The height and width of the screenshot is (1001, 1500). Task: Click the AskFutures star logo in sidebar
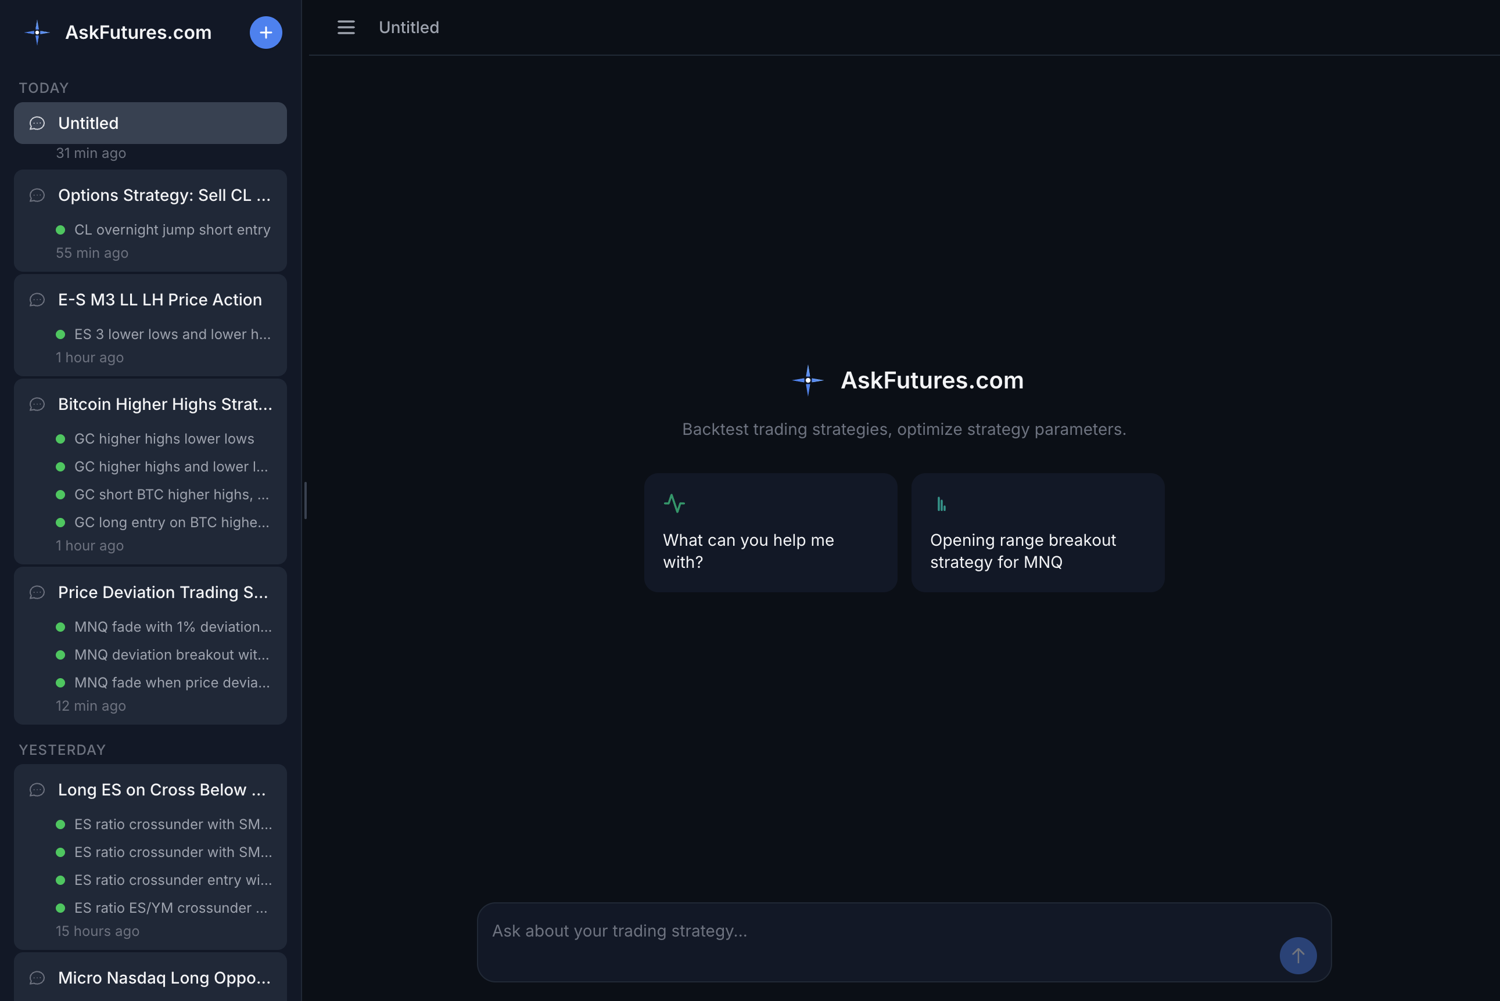37,33
